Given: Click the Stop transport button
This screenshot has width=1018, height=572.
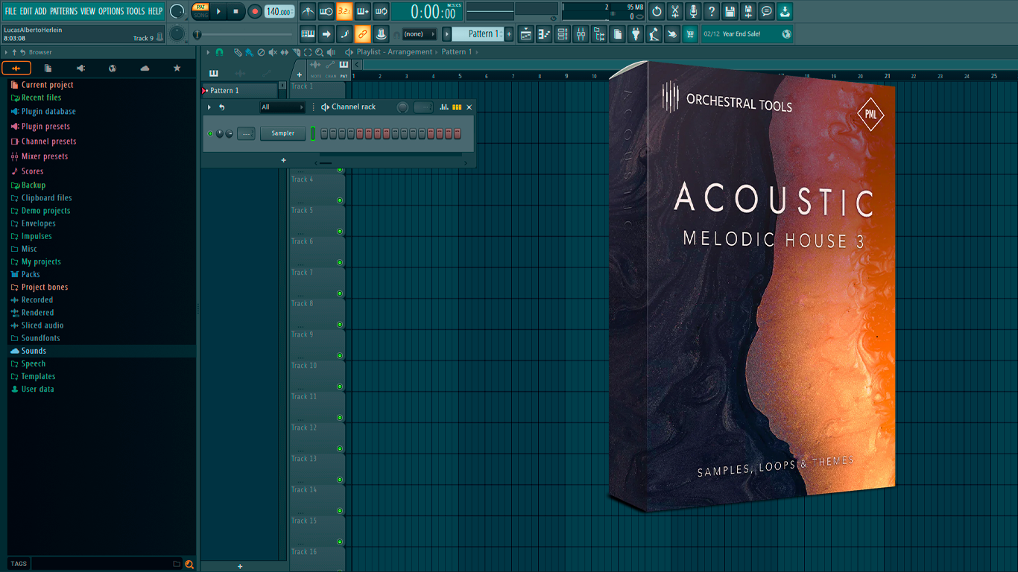Looking at the screenshot, I should [x=235, y=11].
